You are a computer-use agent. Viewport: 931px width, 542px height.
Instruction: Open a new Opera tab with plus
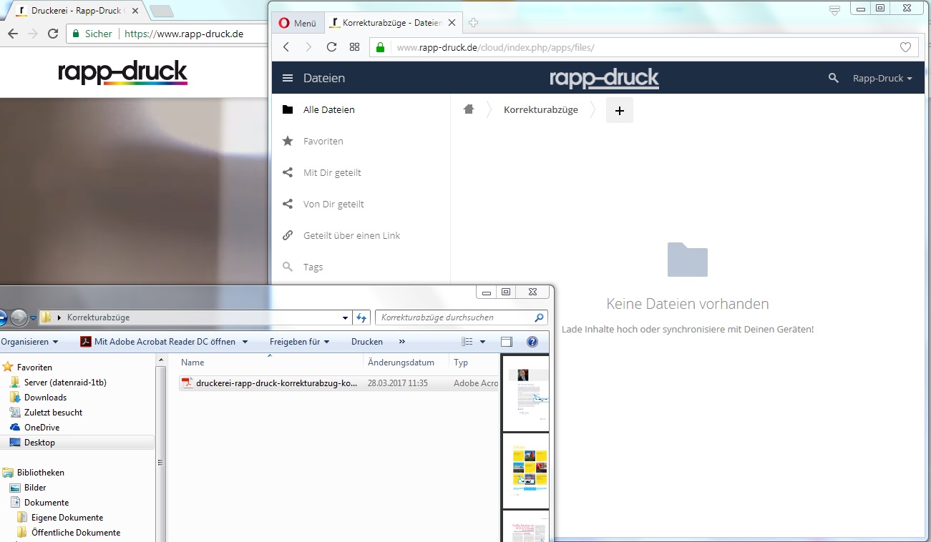[x=472, y=23]
